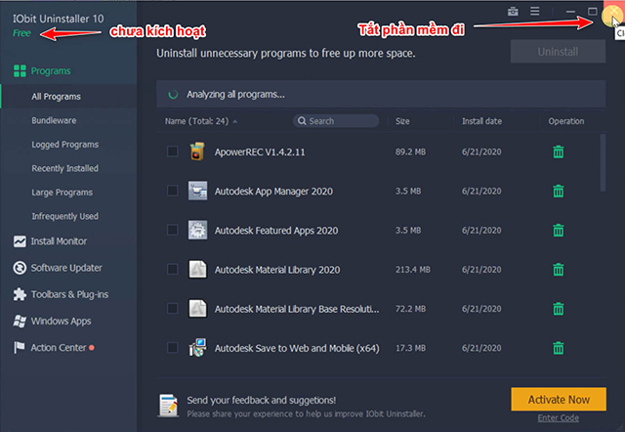Check the Autodesk Save to Web and Mobile checkbox
This screenshot has height=432, width=625.
click(x=172, y=348)
